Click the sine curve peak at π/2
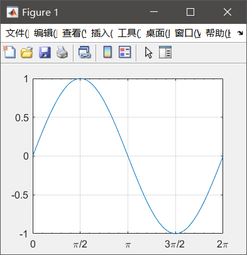 click(x=80, y=79)
